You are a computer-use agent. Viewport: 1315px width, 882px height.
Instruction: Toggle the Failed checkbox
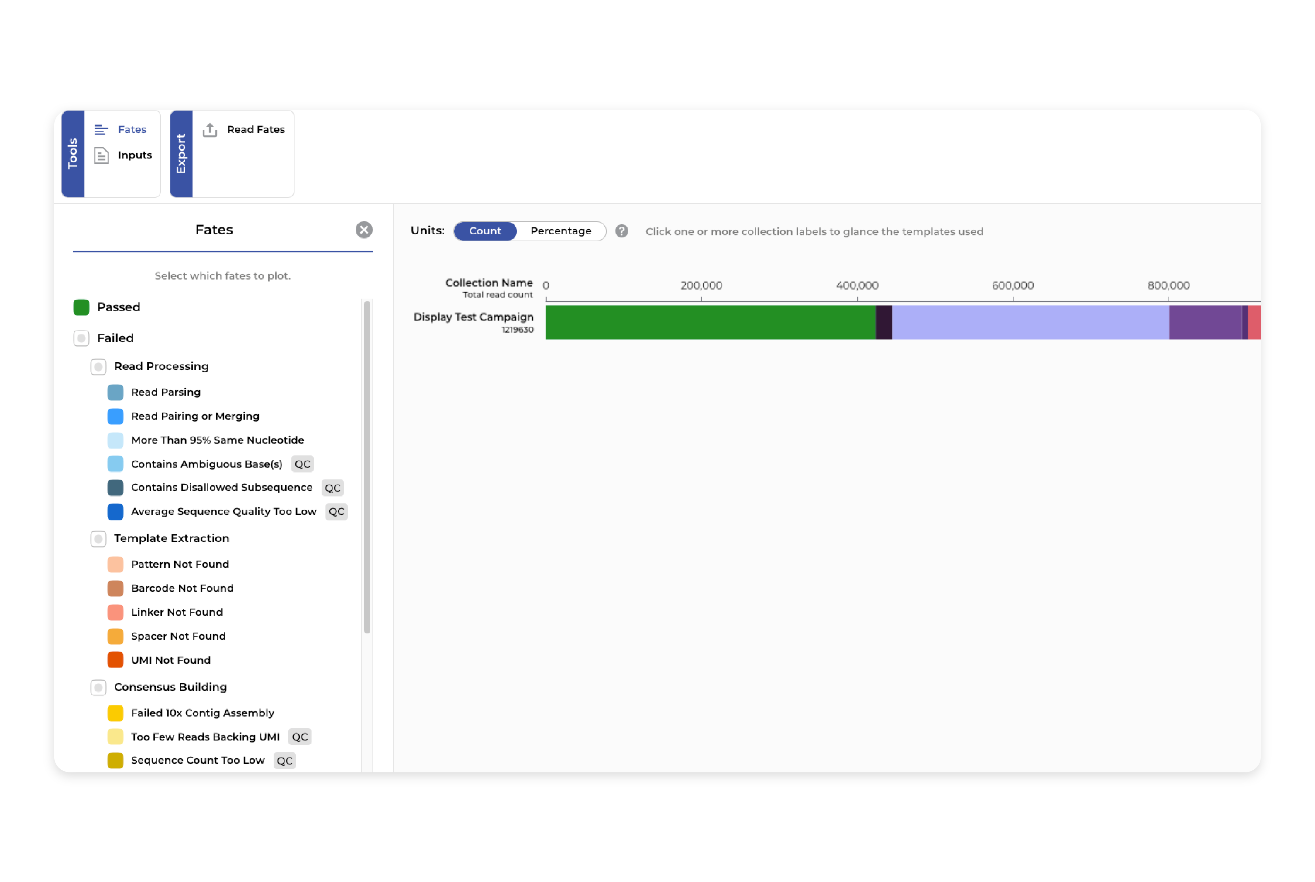point(82,338)
